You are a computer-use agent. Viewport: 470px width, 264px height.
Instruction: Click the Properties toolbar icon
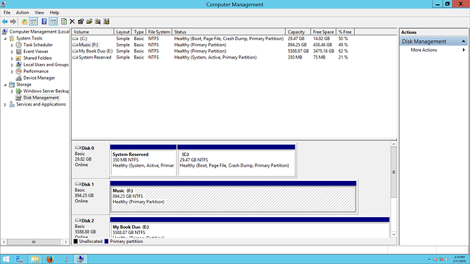click(x=80, y=22)
